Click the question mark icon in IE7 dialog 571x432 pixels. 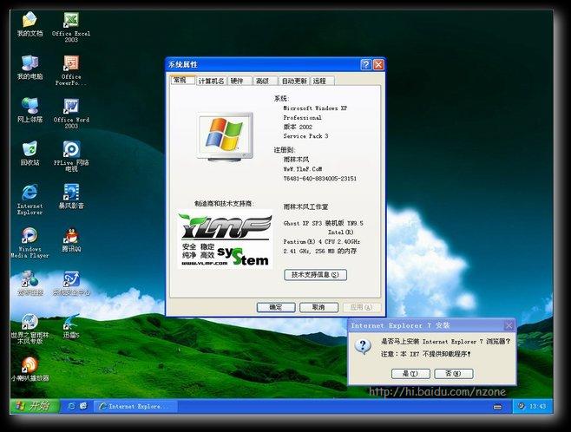(x=363, y=346)
